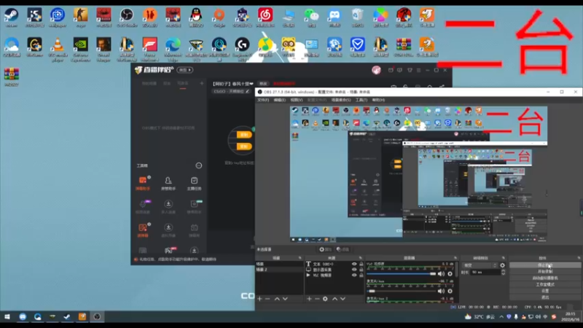Move source down in OBS sources panel
Screen dimensions: 583x328
[343, 299]
